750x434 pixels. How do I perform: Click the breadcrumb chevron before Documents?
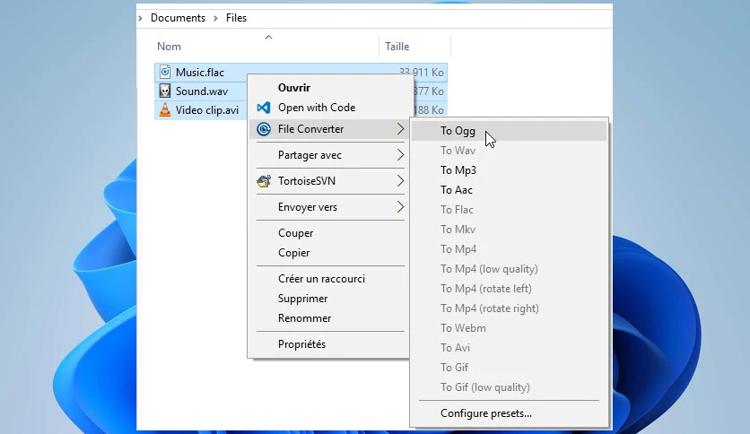(140, 18)
